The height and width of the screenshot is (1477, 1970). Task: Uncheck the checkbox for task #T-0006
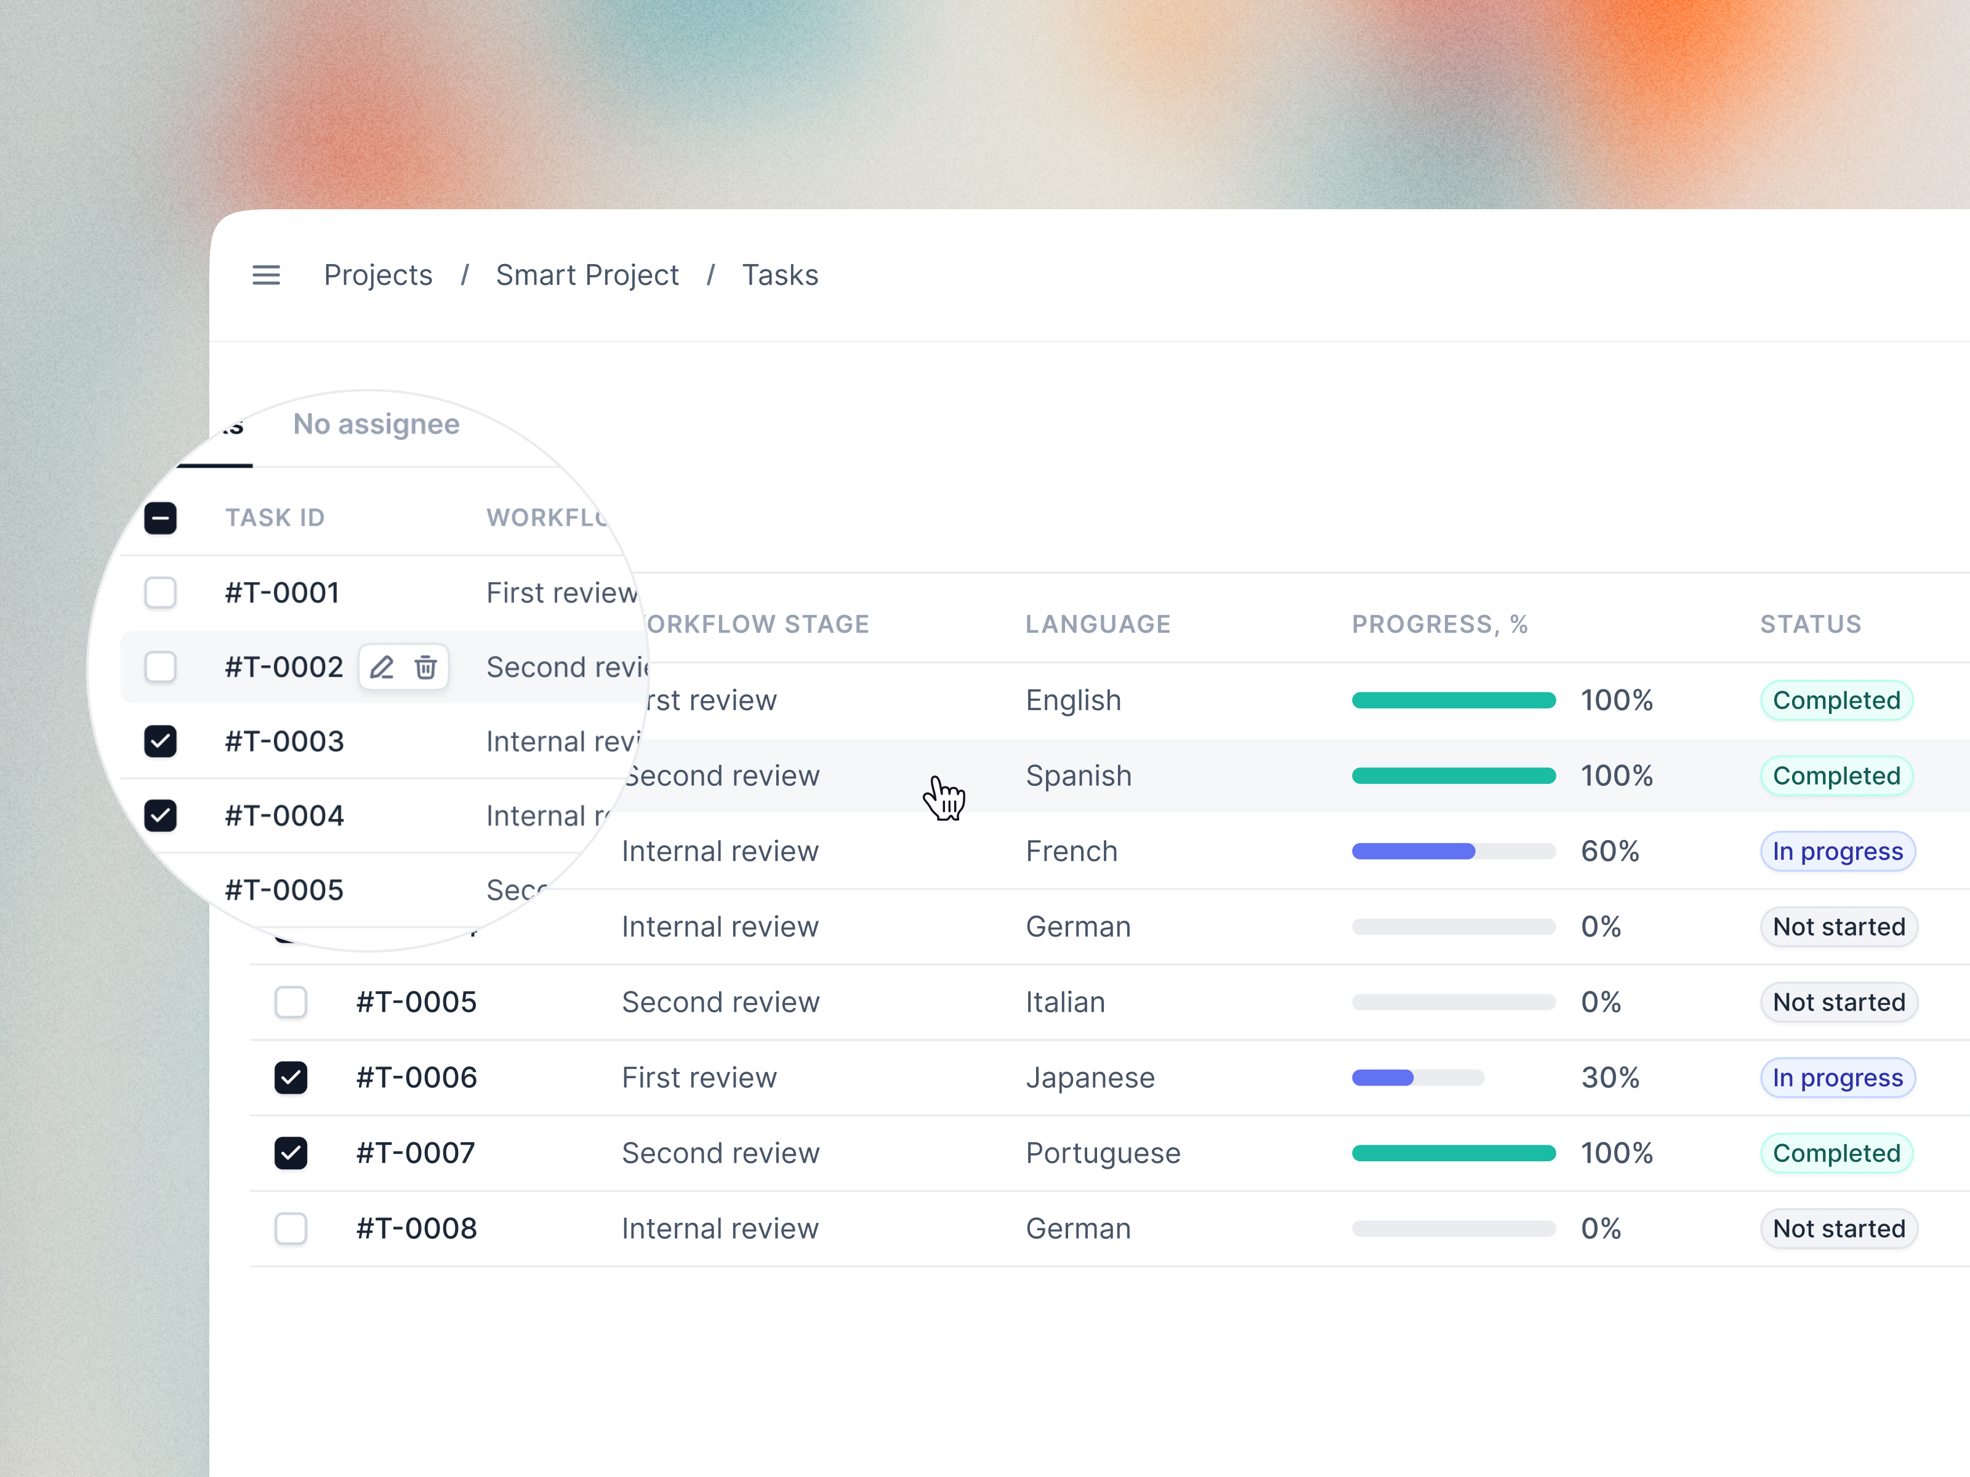[291, 1077]
